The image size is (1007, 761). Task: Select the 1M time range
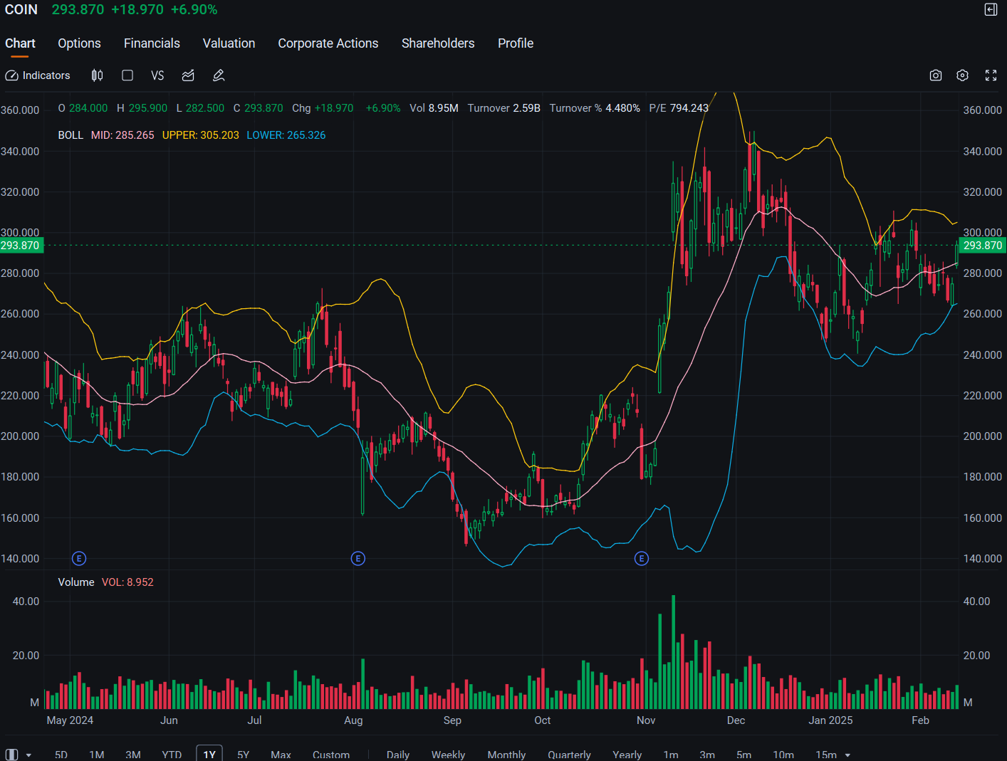(97, 755)
